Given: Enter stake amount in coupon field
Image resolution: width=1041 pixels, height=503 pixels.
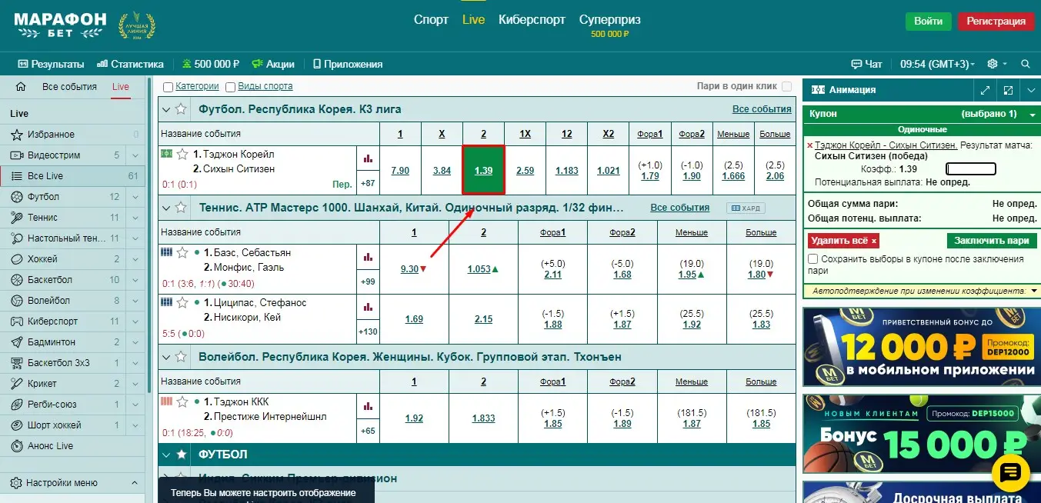Looking at the screenshot, I should (x=970, y=169).
